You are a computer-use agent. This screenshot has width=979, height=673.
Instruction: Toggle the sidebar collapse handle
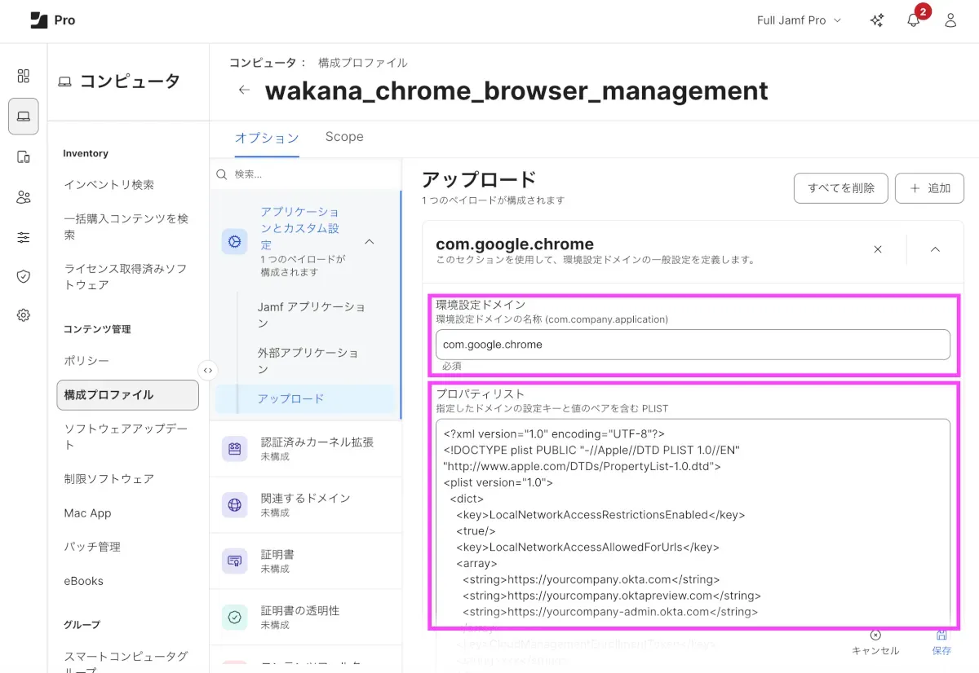[x=208, y=370]
